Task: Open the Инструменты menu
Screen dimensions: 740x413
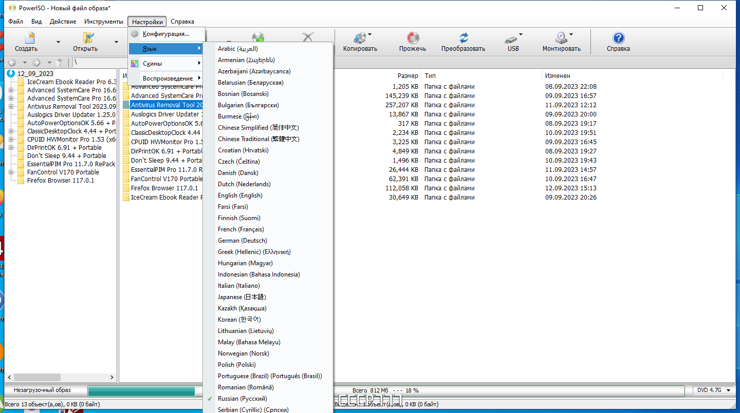Action: tap(104, 22)
